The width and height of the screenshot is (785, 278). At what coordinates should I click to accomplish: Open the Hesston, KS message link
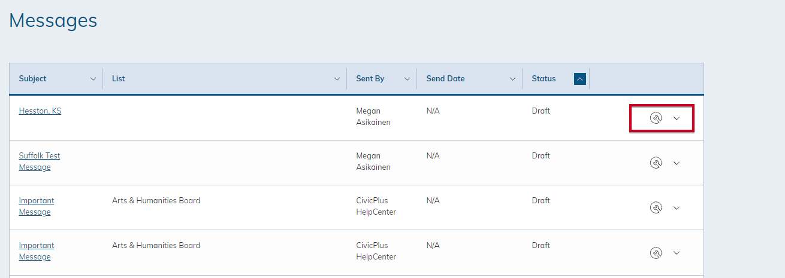coord(40,111)
